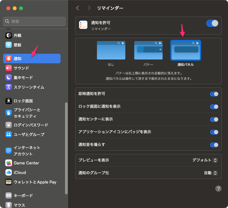Click the iCloud cloud icon
This screenshot has height=208, width=228.
pyautogui.click(x=9, y=172)
